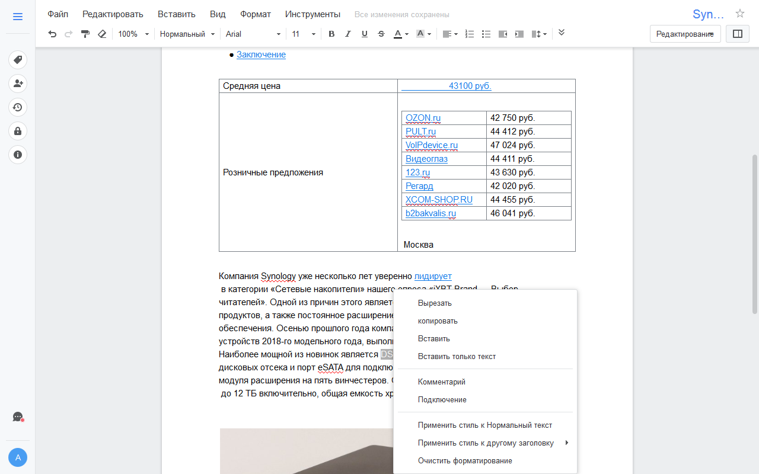Screen dimensions: 759x474
Task: Open the 100% zoom dropdown
Action: tap(133, 34)
